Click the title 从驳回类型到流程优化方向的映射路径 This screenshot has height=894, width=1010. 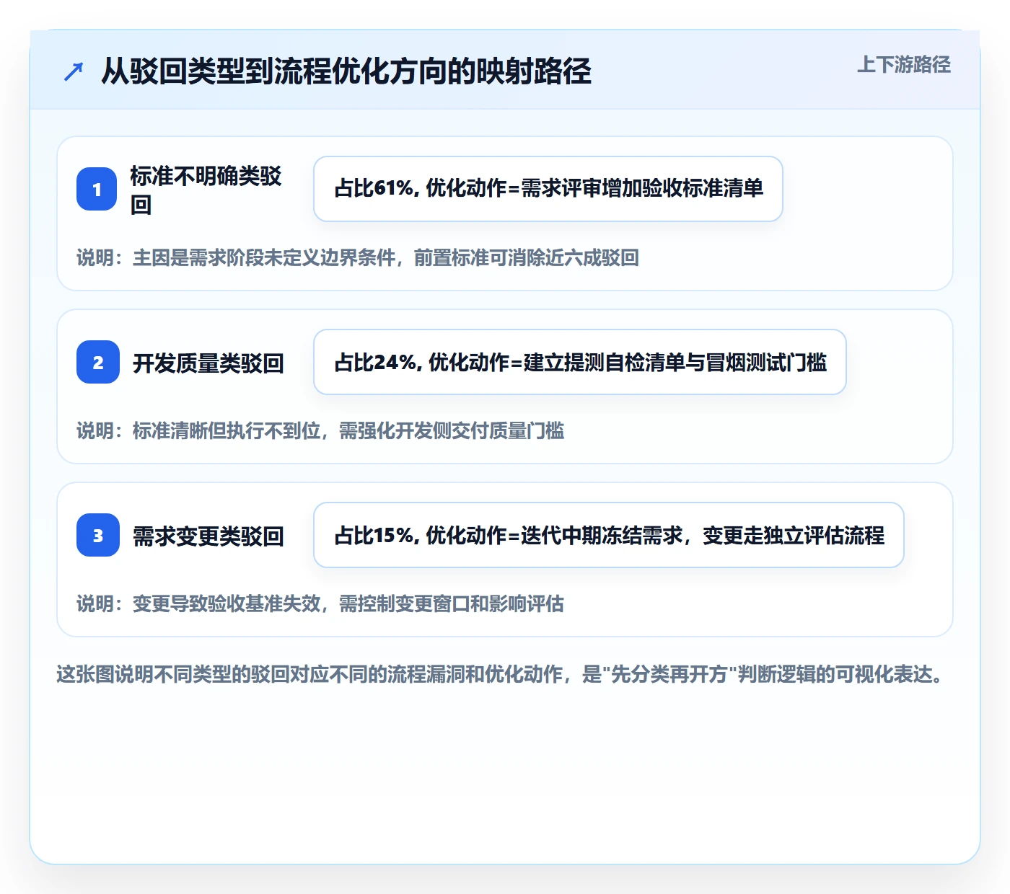pos(346,71)
